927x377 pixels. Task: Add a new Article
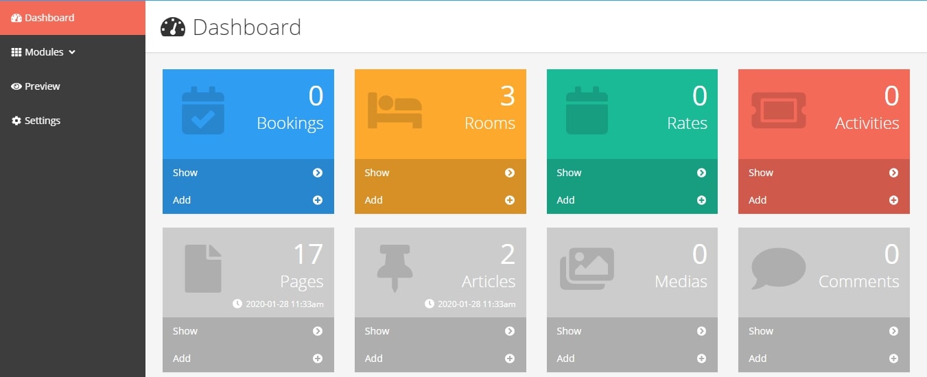tap(441, 358)
